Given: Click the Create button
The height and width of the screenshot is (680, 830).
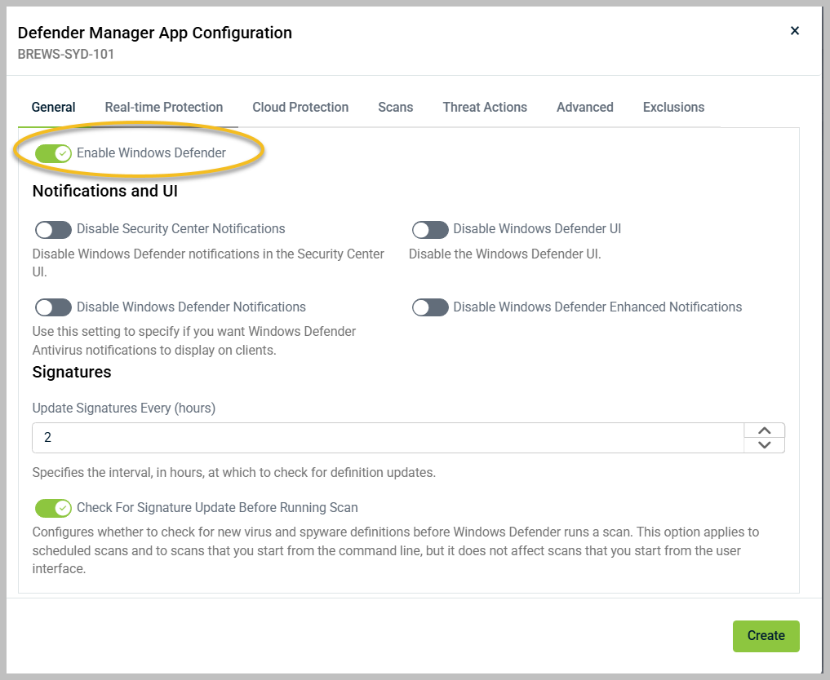Looking at the screenshot, I should click(765, 636).
